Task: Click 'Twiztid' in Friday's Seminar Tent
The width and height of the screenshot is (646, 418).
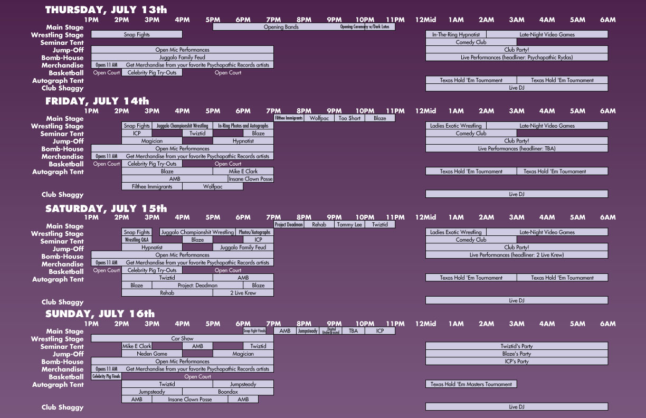Action: click(x=197, y=134)
